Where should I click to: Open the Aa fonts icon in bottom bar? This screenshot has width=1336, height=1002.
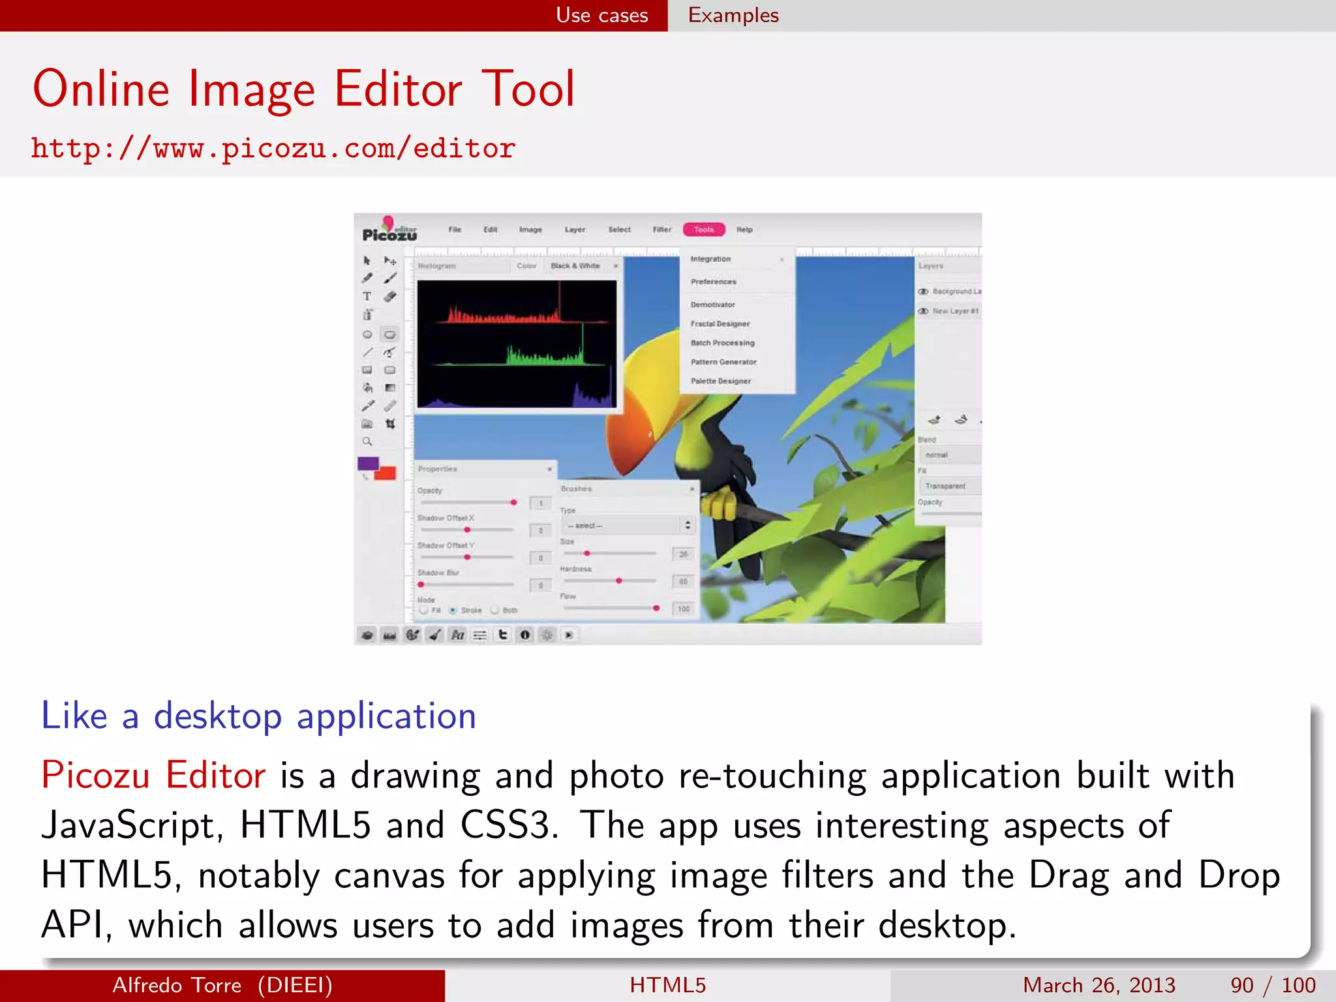point(457,635)
